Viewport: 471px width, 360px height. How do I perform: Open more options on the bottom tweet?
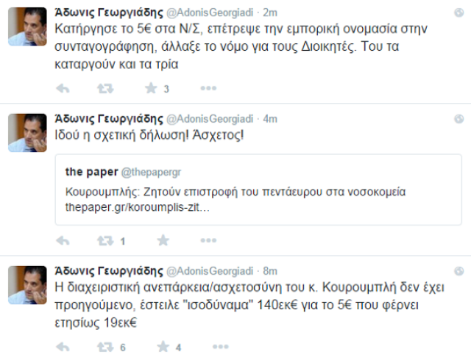pos(220,347)
